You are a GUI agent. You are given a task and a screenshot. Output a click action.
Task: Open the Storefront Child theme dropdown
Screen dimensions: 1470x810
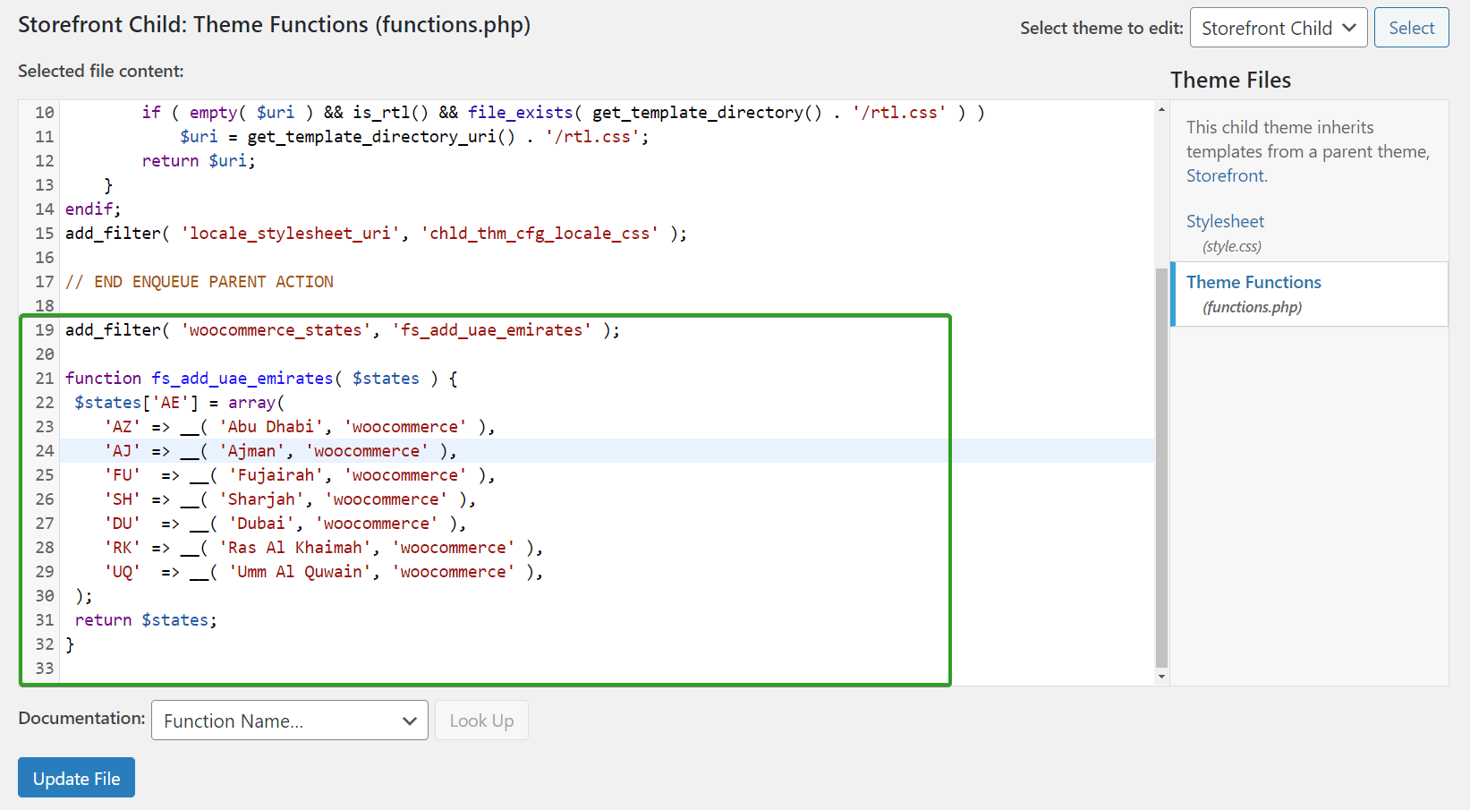1279,28
